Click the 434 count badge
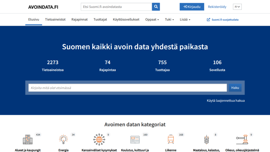 tap(38, 135)
